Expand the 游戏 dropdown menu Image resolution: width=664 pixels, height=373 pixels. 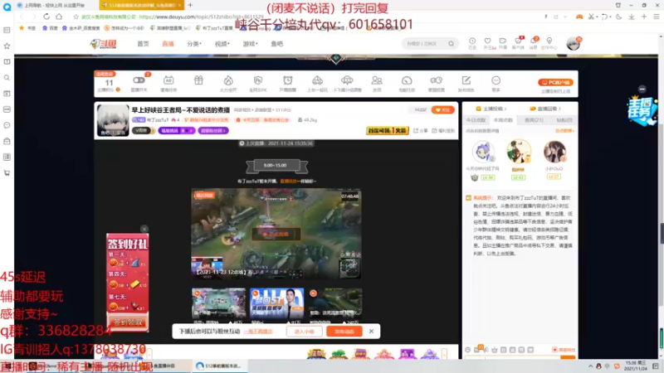250,44
